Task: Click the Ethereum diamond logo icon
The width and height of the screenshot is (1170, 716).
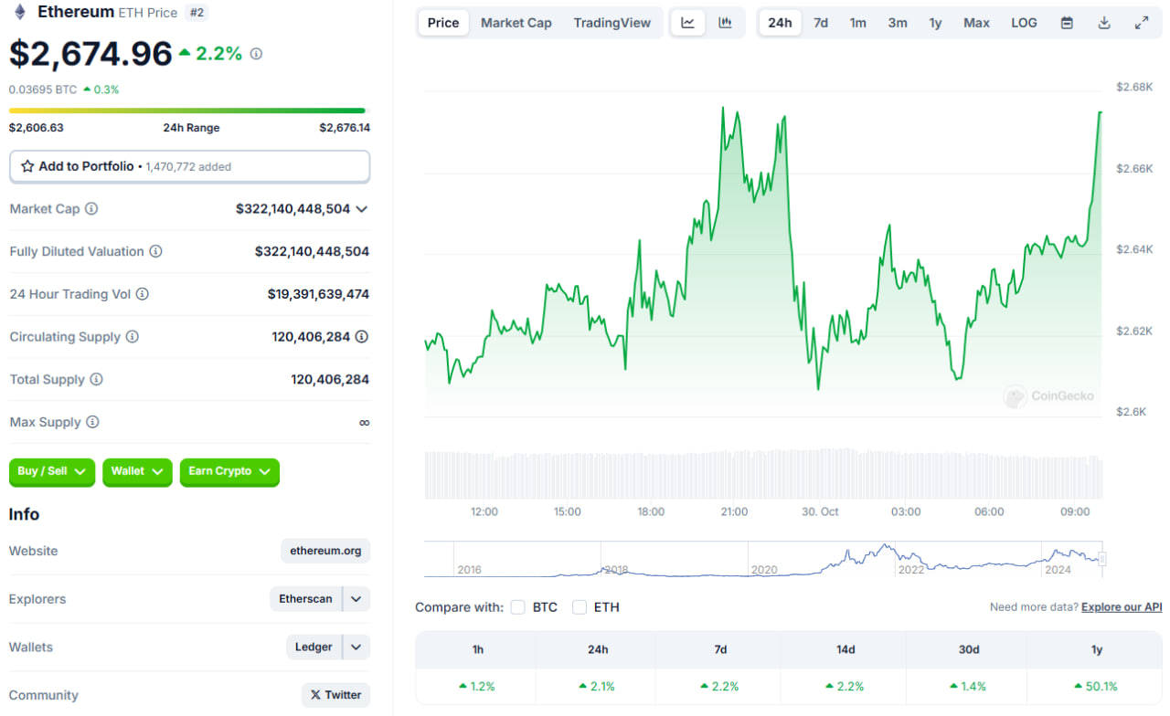Action: (19, 12)
